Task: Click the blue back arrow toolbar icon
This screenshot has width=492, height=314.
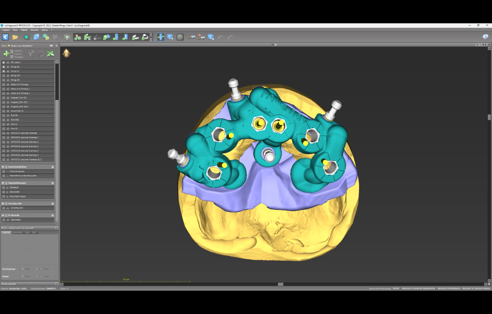Action: tap(5, 37)
